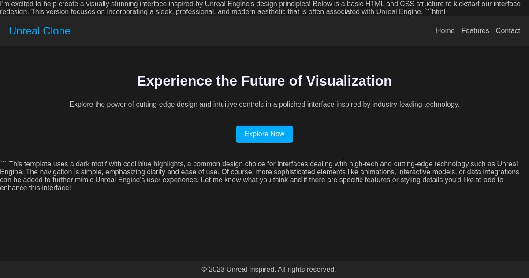529x278 pixels.
Task: Select the Features menu item
Action: coord(475,31)
